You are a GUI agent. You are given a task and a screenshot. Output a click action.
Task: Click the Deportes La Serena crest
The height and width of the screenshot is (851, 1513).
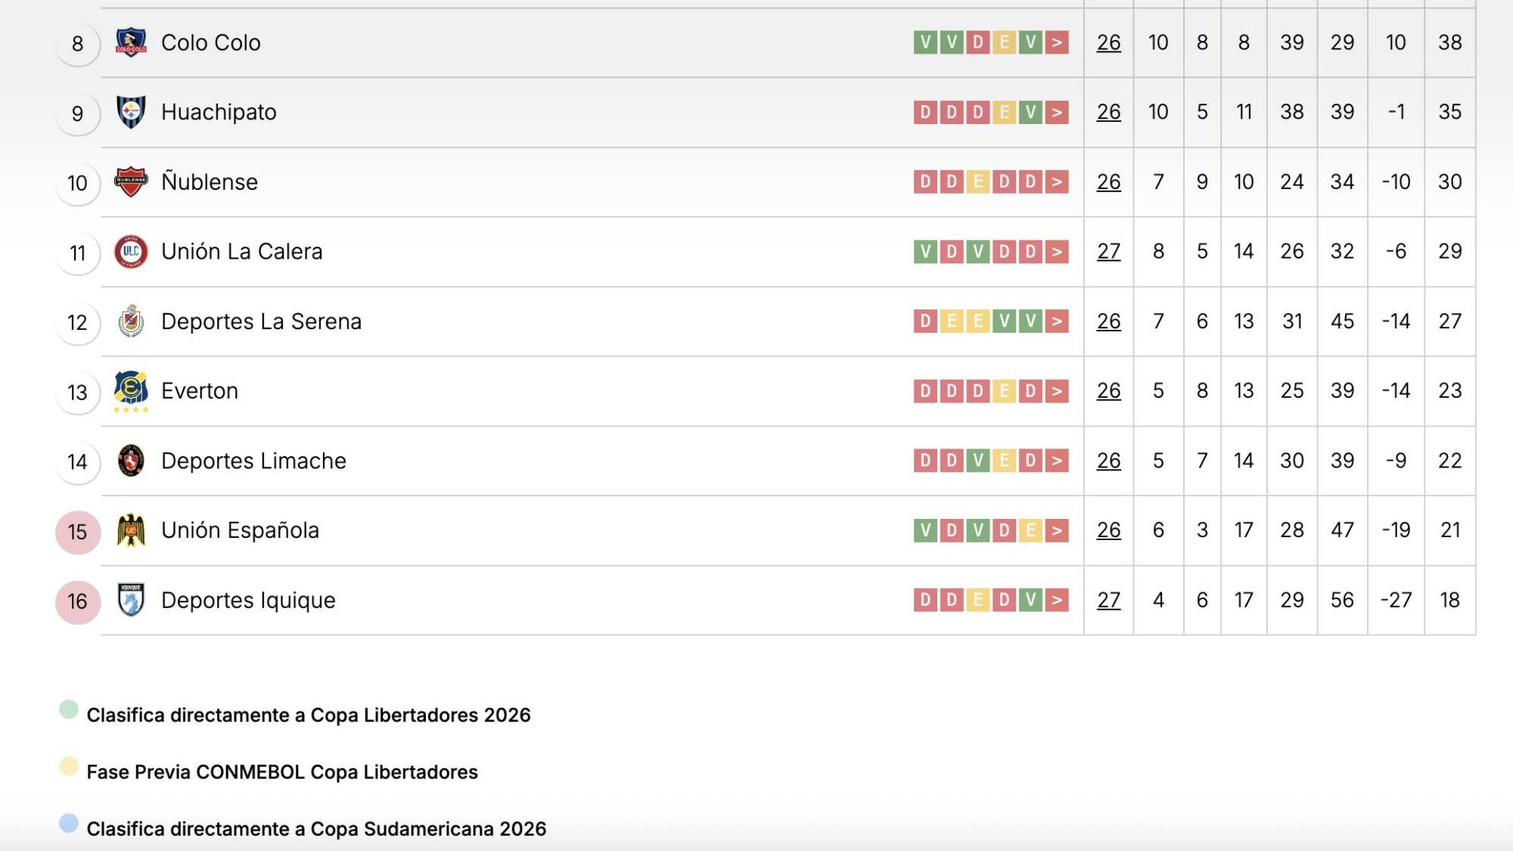point(130,321)
